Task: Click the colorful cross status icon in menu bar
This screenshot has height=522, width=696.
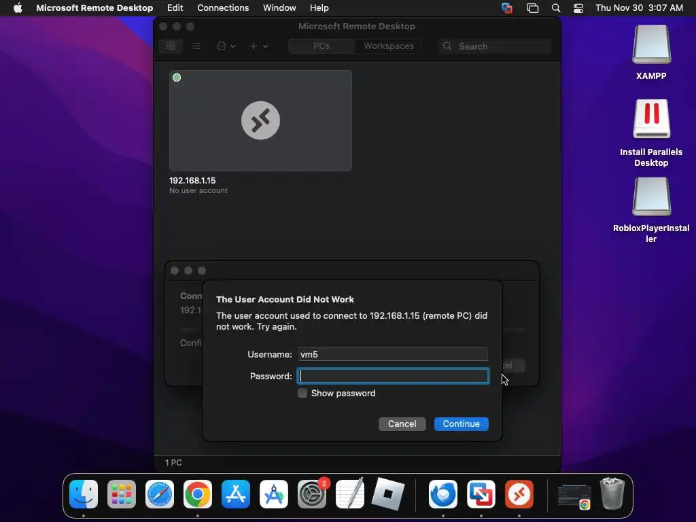Action: coord(507,8)
